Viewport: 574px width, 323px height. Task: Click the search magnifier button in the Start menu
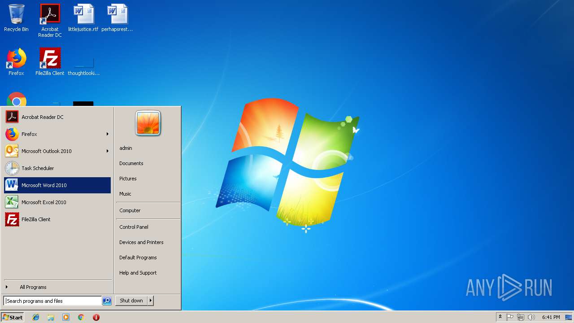click(107, 301)
